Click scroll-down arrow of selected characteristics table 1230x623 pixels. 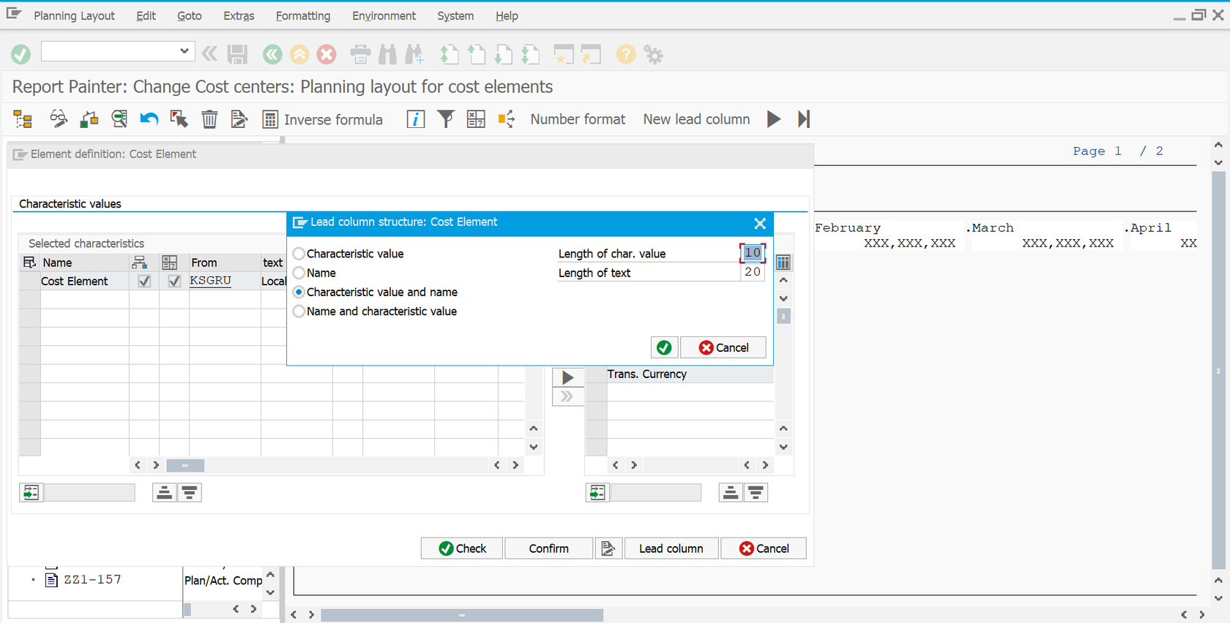coord(534,447)
